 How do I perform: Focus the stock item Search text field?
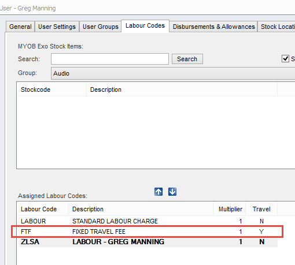110,59
